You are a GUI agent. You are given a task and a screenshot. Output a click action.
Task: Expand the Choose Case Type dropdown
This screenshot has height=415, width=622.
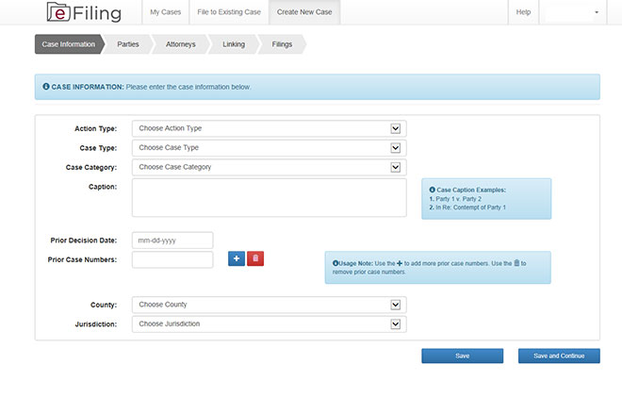click(x=269, y=148)
